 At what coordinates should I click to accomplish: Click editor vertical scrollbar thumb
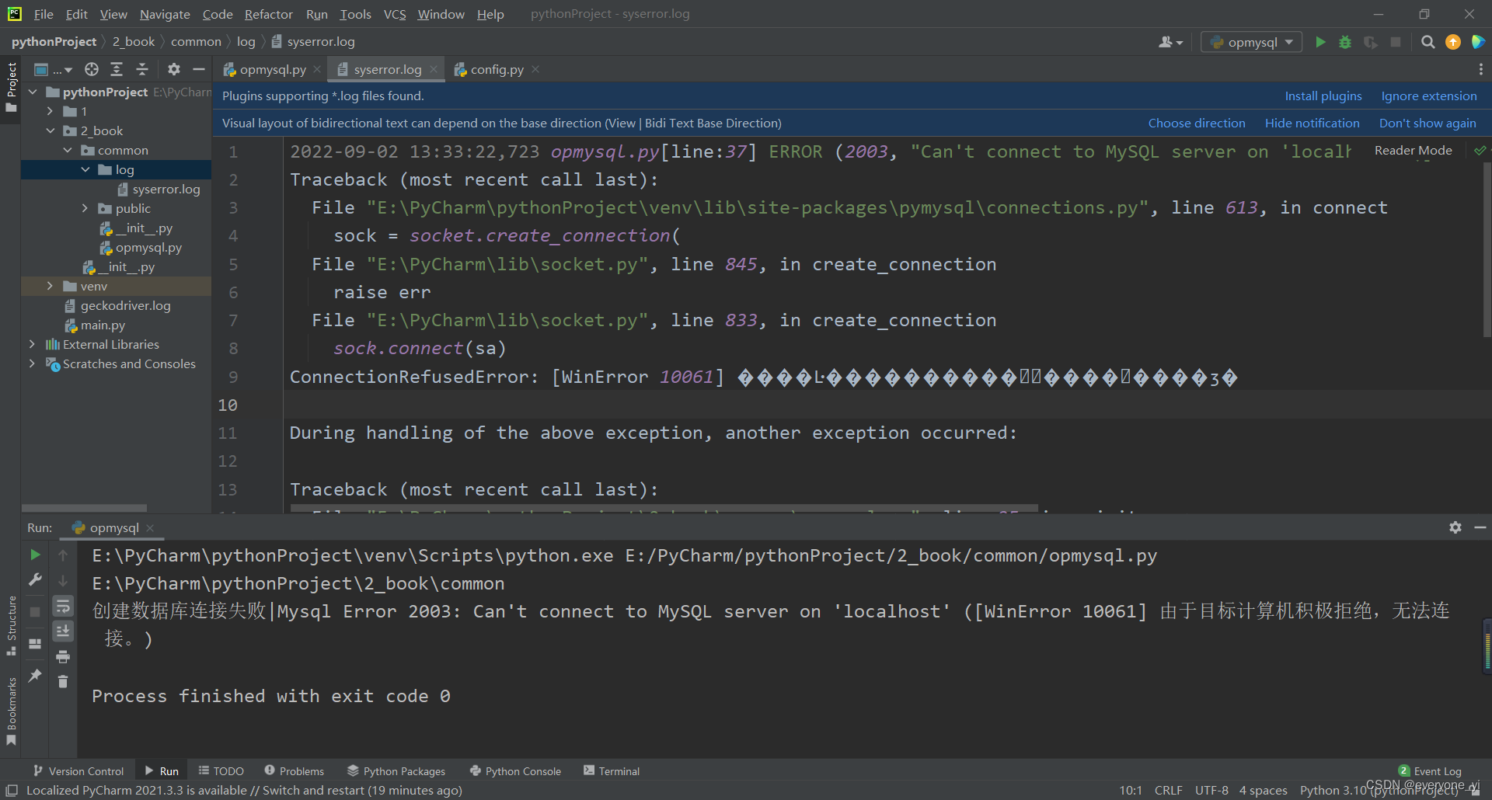[1487, 249]
